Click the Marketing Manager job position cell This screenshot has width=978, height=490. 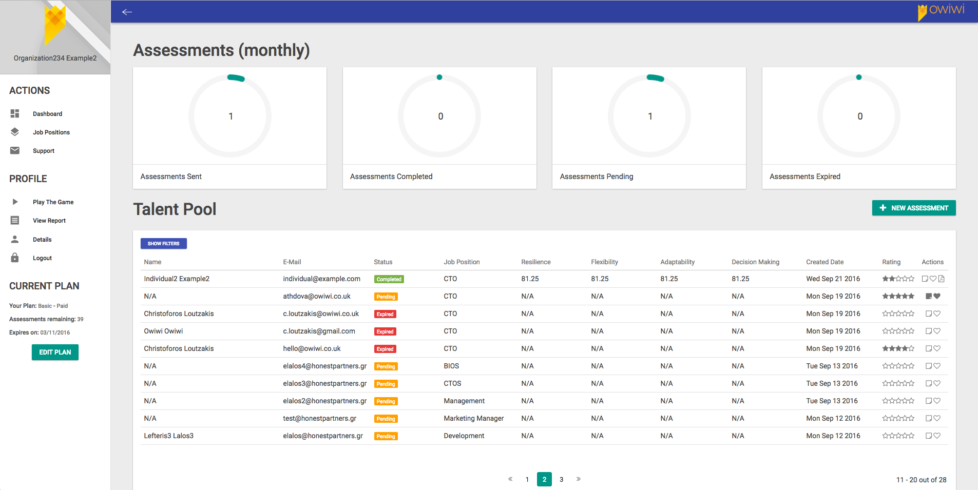pos(474,418)
